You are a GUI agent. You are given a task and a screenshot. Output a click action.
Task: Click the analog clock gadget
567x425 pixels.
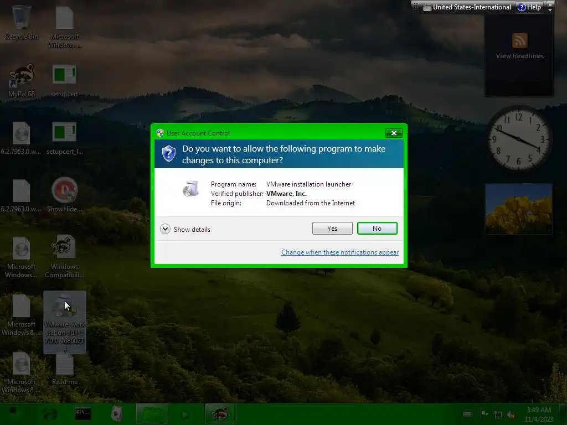pyautogui.click(x=519, y=139)
